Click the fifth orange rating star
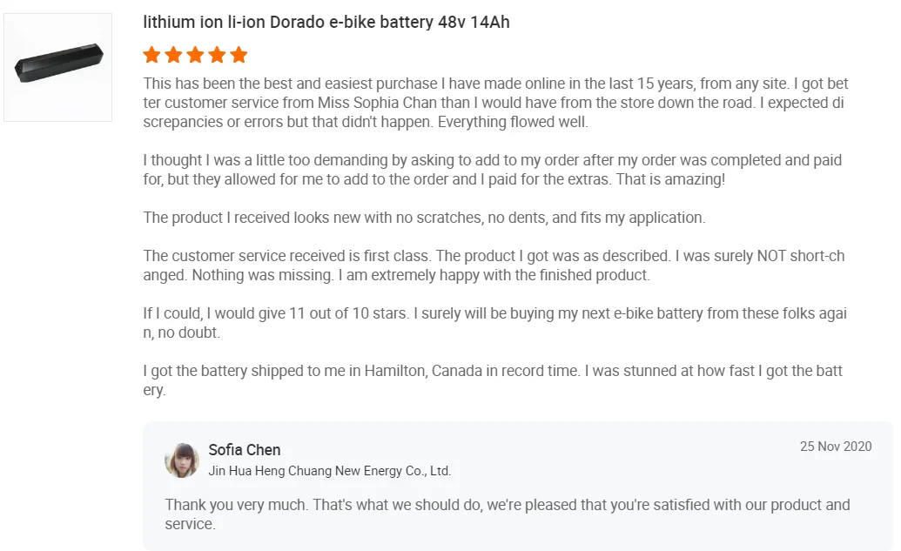 (239, 56)
